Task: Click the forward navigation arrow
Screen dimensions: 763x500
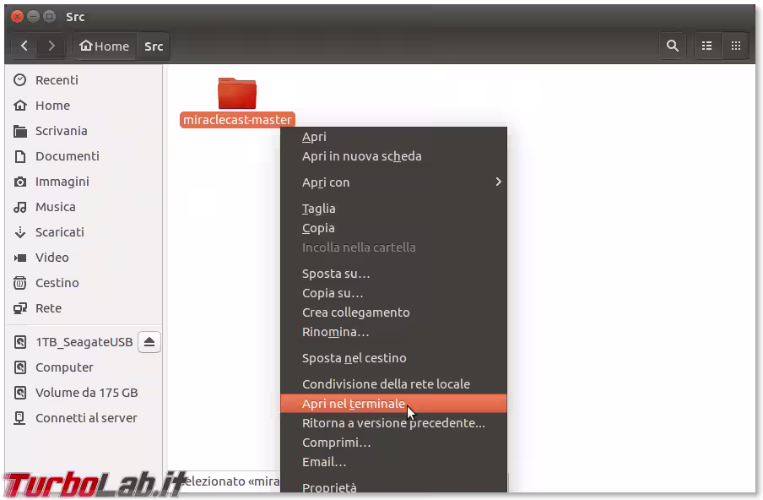Action: click(x=51, y=46)
